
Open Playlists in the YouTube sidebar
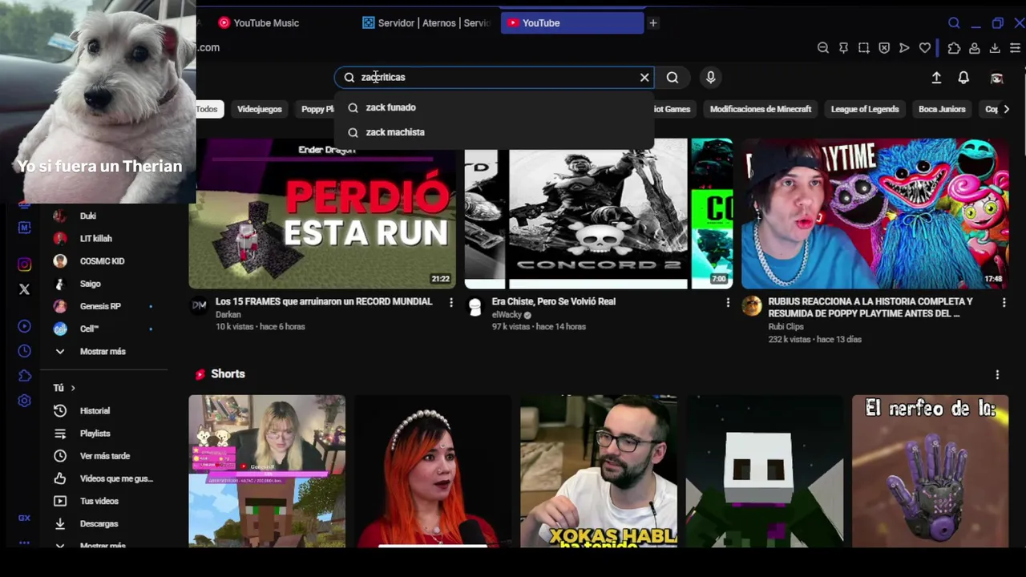95,434
